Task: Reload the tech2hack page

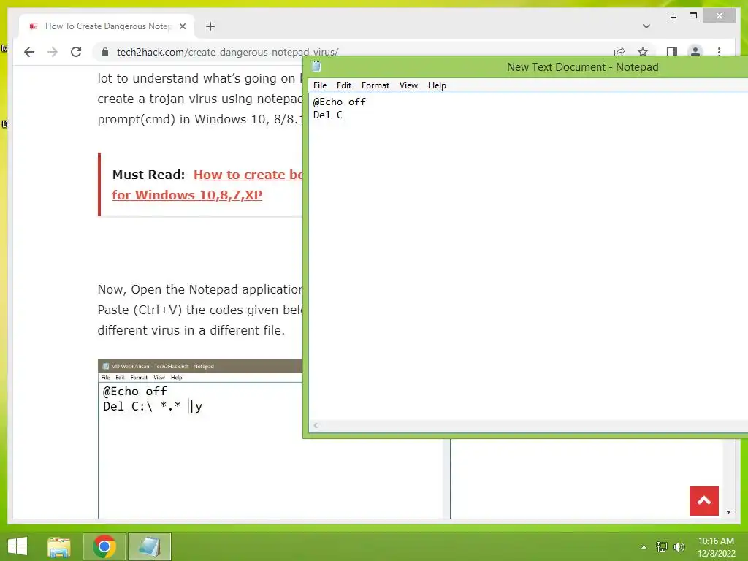Action: 76,52
